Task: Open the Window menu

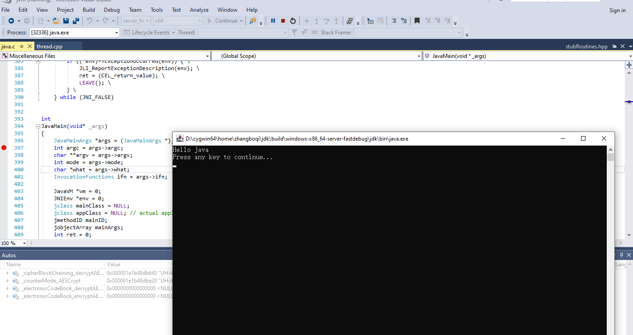Action: tap(227, 10)
